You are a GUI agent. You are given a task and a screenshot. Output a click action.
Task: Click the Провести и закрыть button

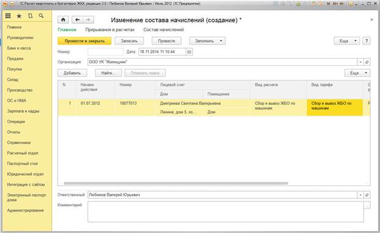pyautogui.click(x=85, y=41)
